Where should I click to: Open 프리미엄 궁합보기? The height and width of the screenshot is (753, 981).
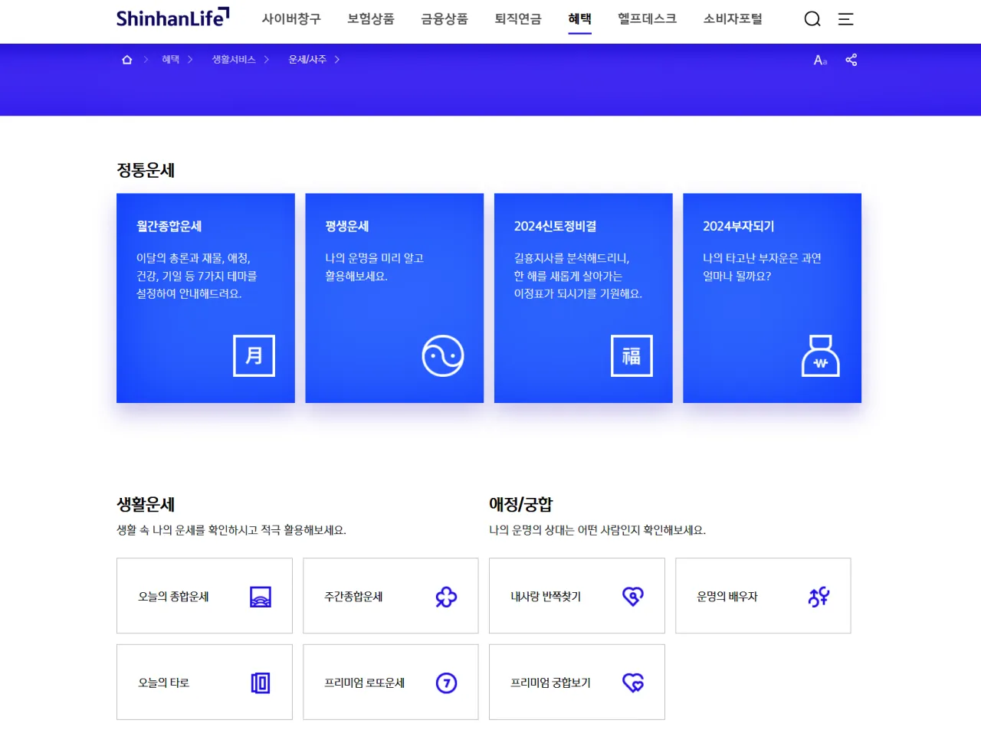(x=576, y=683)
